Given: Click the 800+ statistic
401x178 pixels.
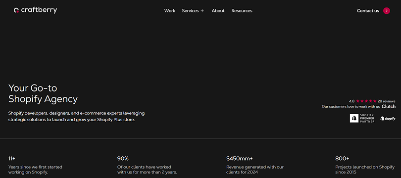Looking at the screenshot, I should [x=342, y=159].
